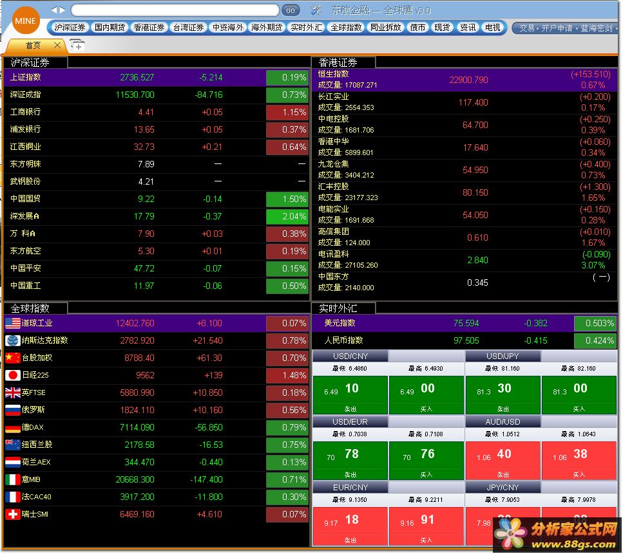Select the 恒生指数 row
The width and height of the screenshot is (623, 554).
[x=465, y=80]
